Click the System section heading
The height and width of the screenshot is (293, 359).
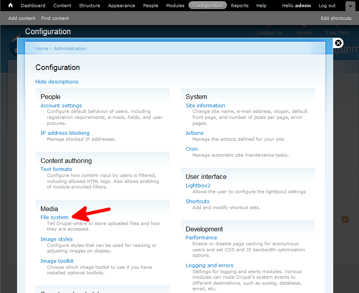coord(196,97)
